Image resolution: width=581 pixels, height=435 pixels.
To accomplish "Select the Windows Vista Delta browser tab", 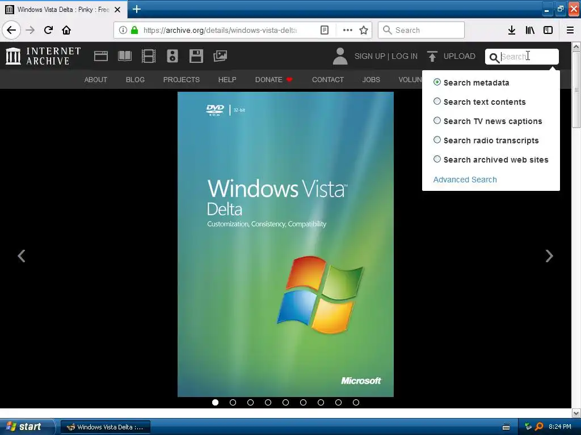I will coord(64,10).
